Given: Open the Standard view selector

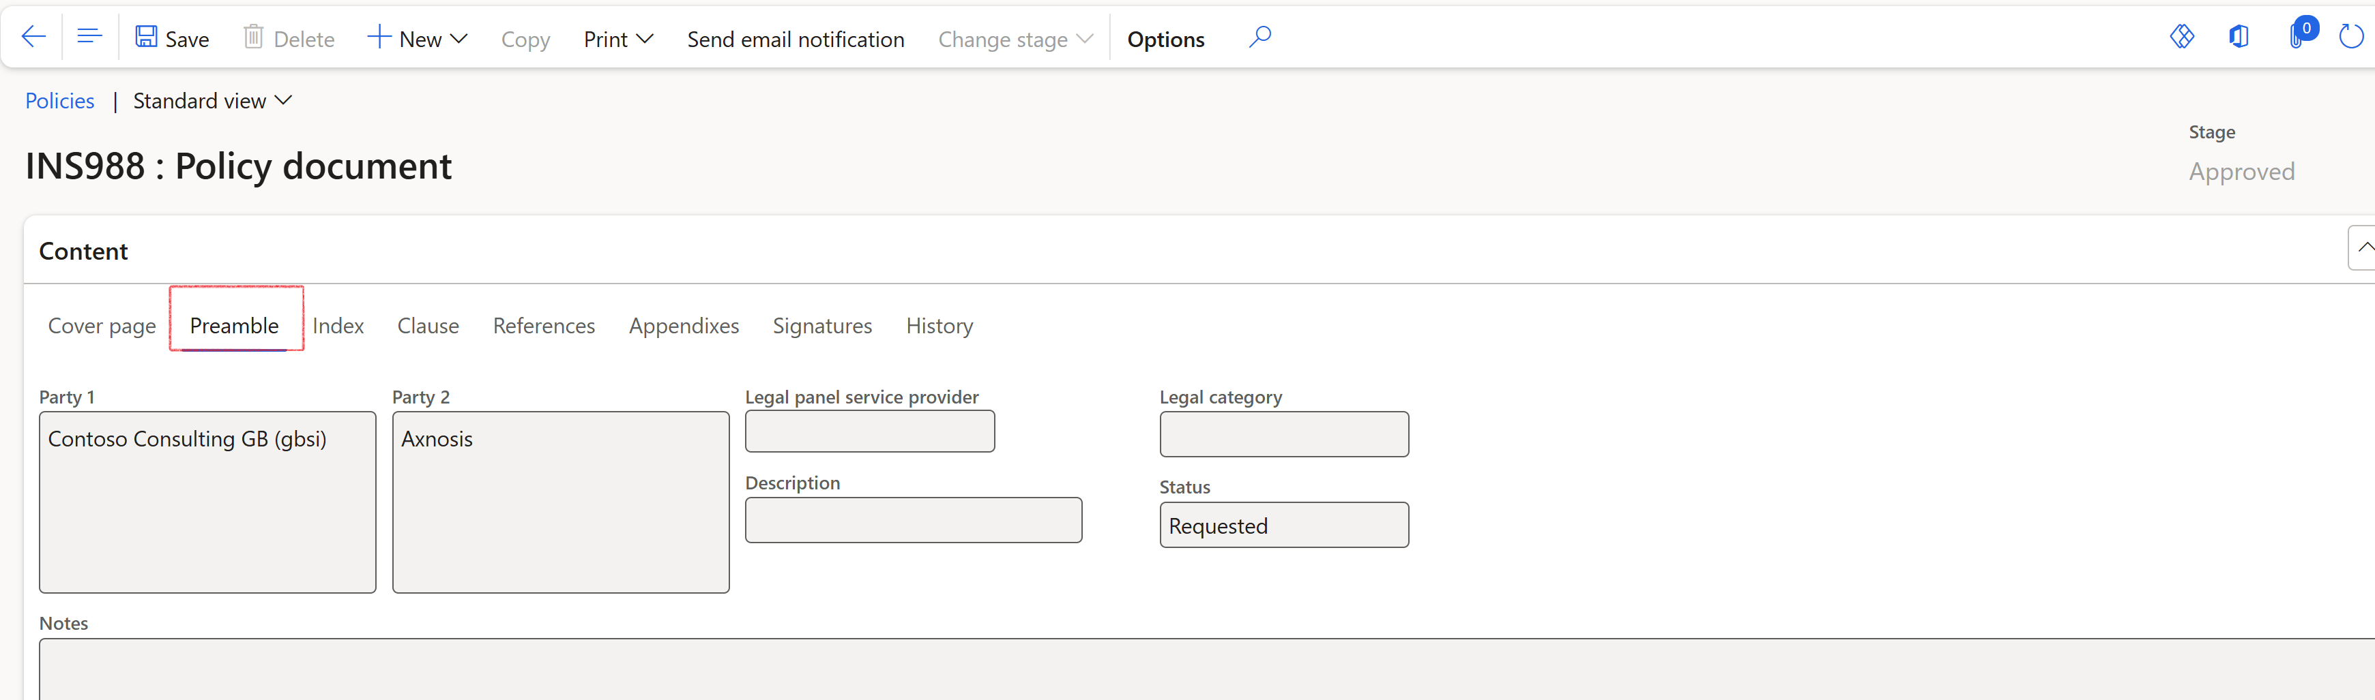Looking at the screenshot, I should click(x=212, y=100).
